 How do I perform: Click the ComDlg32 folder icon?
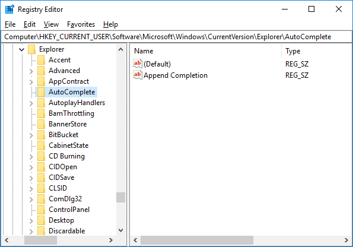[41, 199]
